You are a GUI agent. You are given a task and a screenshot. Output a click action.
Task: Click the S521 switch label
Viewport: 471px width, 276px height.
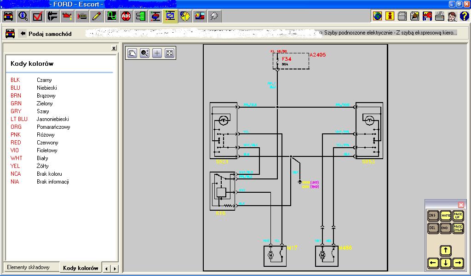(x=222, y=161)
